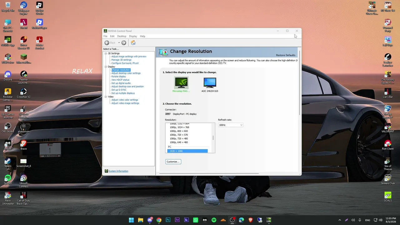Click the Customize... button
The height and width of the screenshot is (225, 400).
[x=173, y=162]
